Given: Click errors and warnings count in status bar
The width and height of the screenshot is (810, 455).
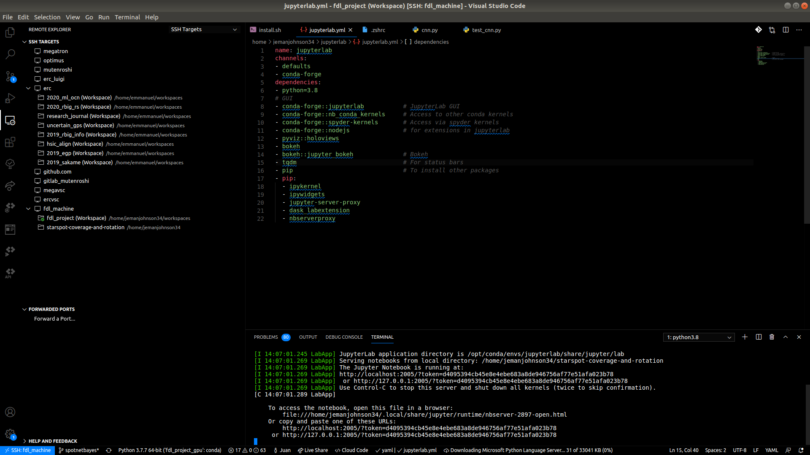Looking at the screenshot, I should (x=247, y=450).
